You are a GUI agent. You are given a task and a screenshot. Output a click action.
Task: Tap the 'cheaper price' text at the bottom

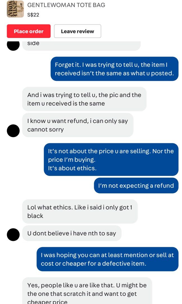click(x=47, y=302)
